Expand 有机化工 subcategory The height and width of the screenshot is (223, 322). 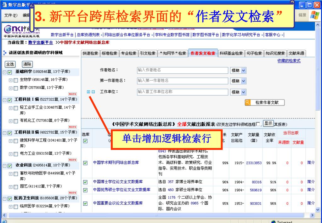[x=11, y=121]
